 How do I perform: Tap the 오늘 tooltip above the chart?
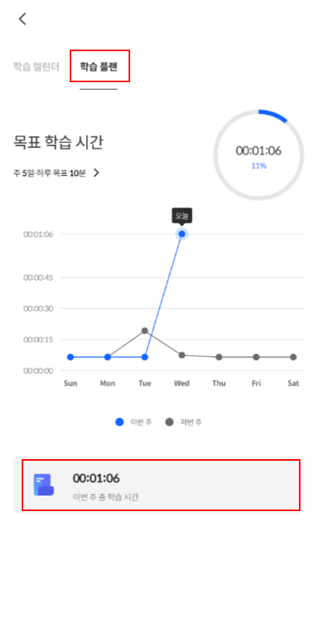(x=182, y=216)
